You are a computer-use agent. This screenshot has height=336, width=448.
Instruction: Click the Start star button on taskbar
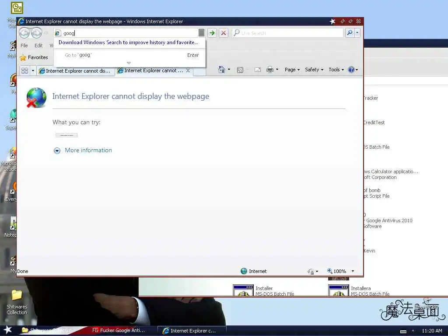[x=8, y=330]
